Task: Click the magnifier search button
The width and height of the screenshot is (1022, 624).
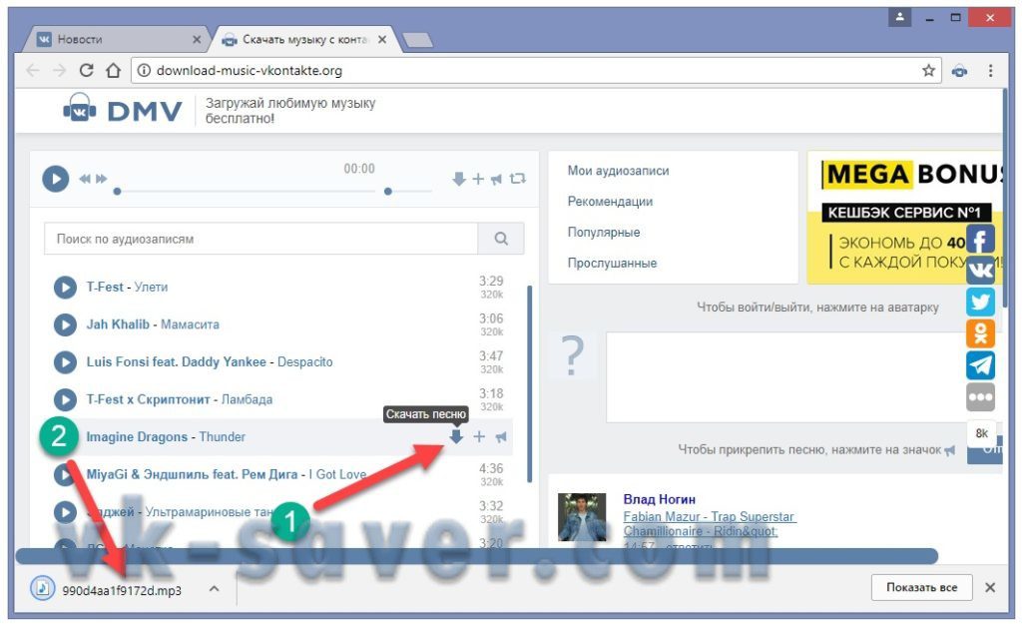Action: tap(501, 239)
